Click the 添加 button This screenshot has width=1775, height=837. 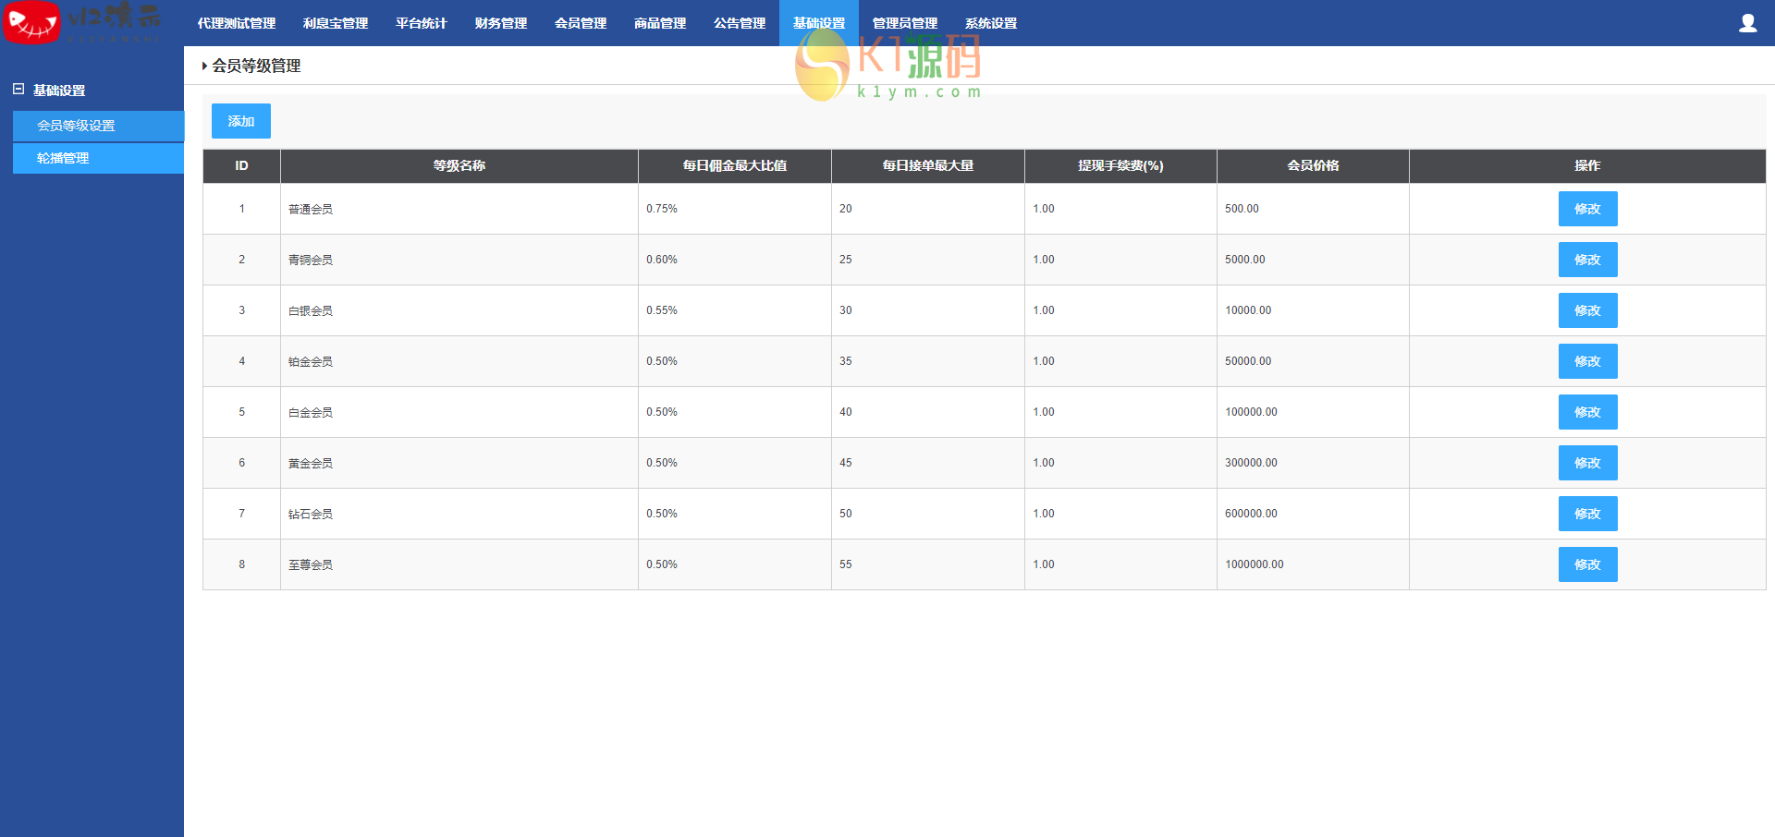(241, 121)
